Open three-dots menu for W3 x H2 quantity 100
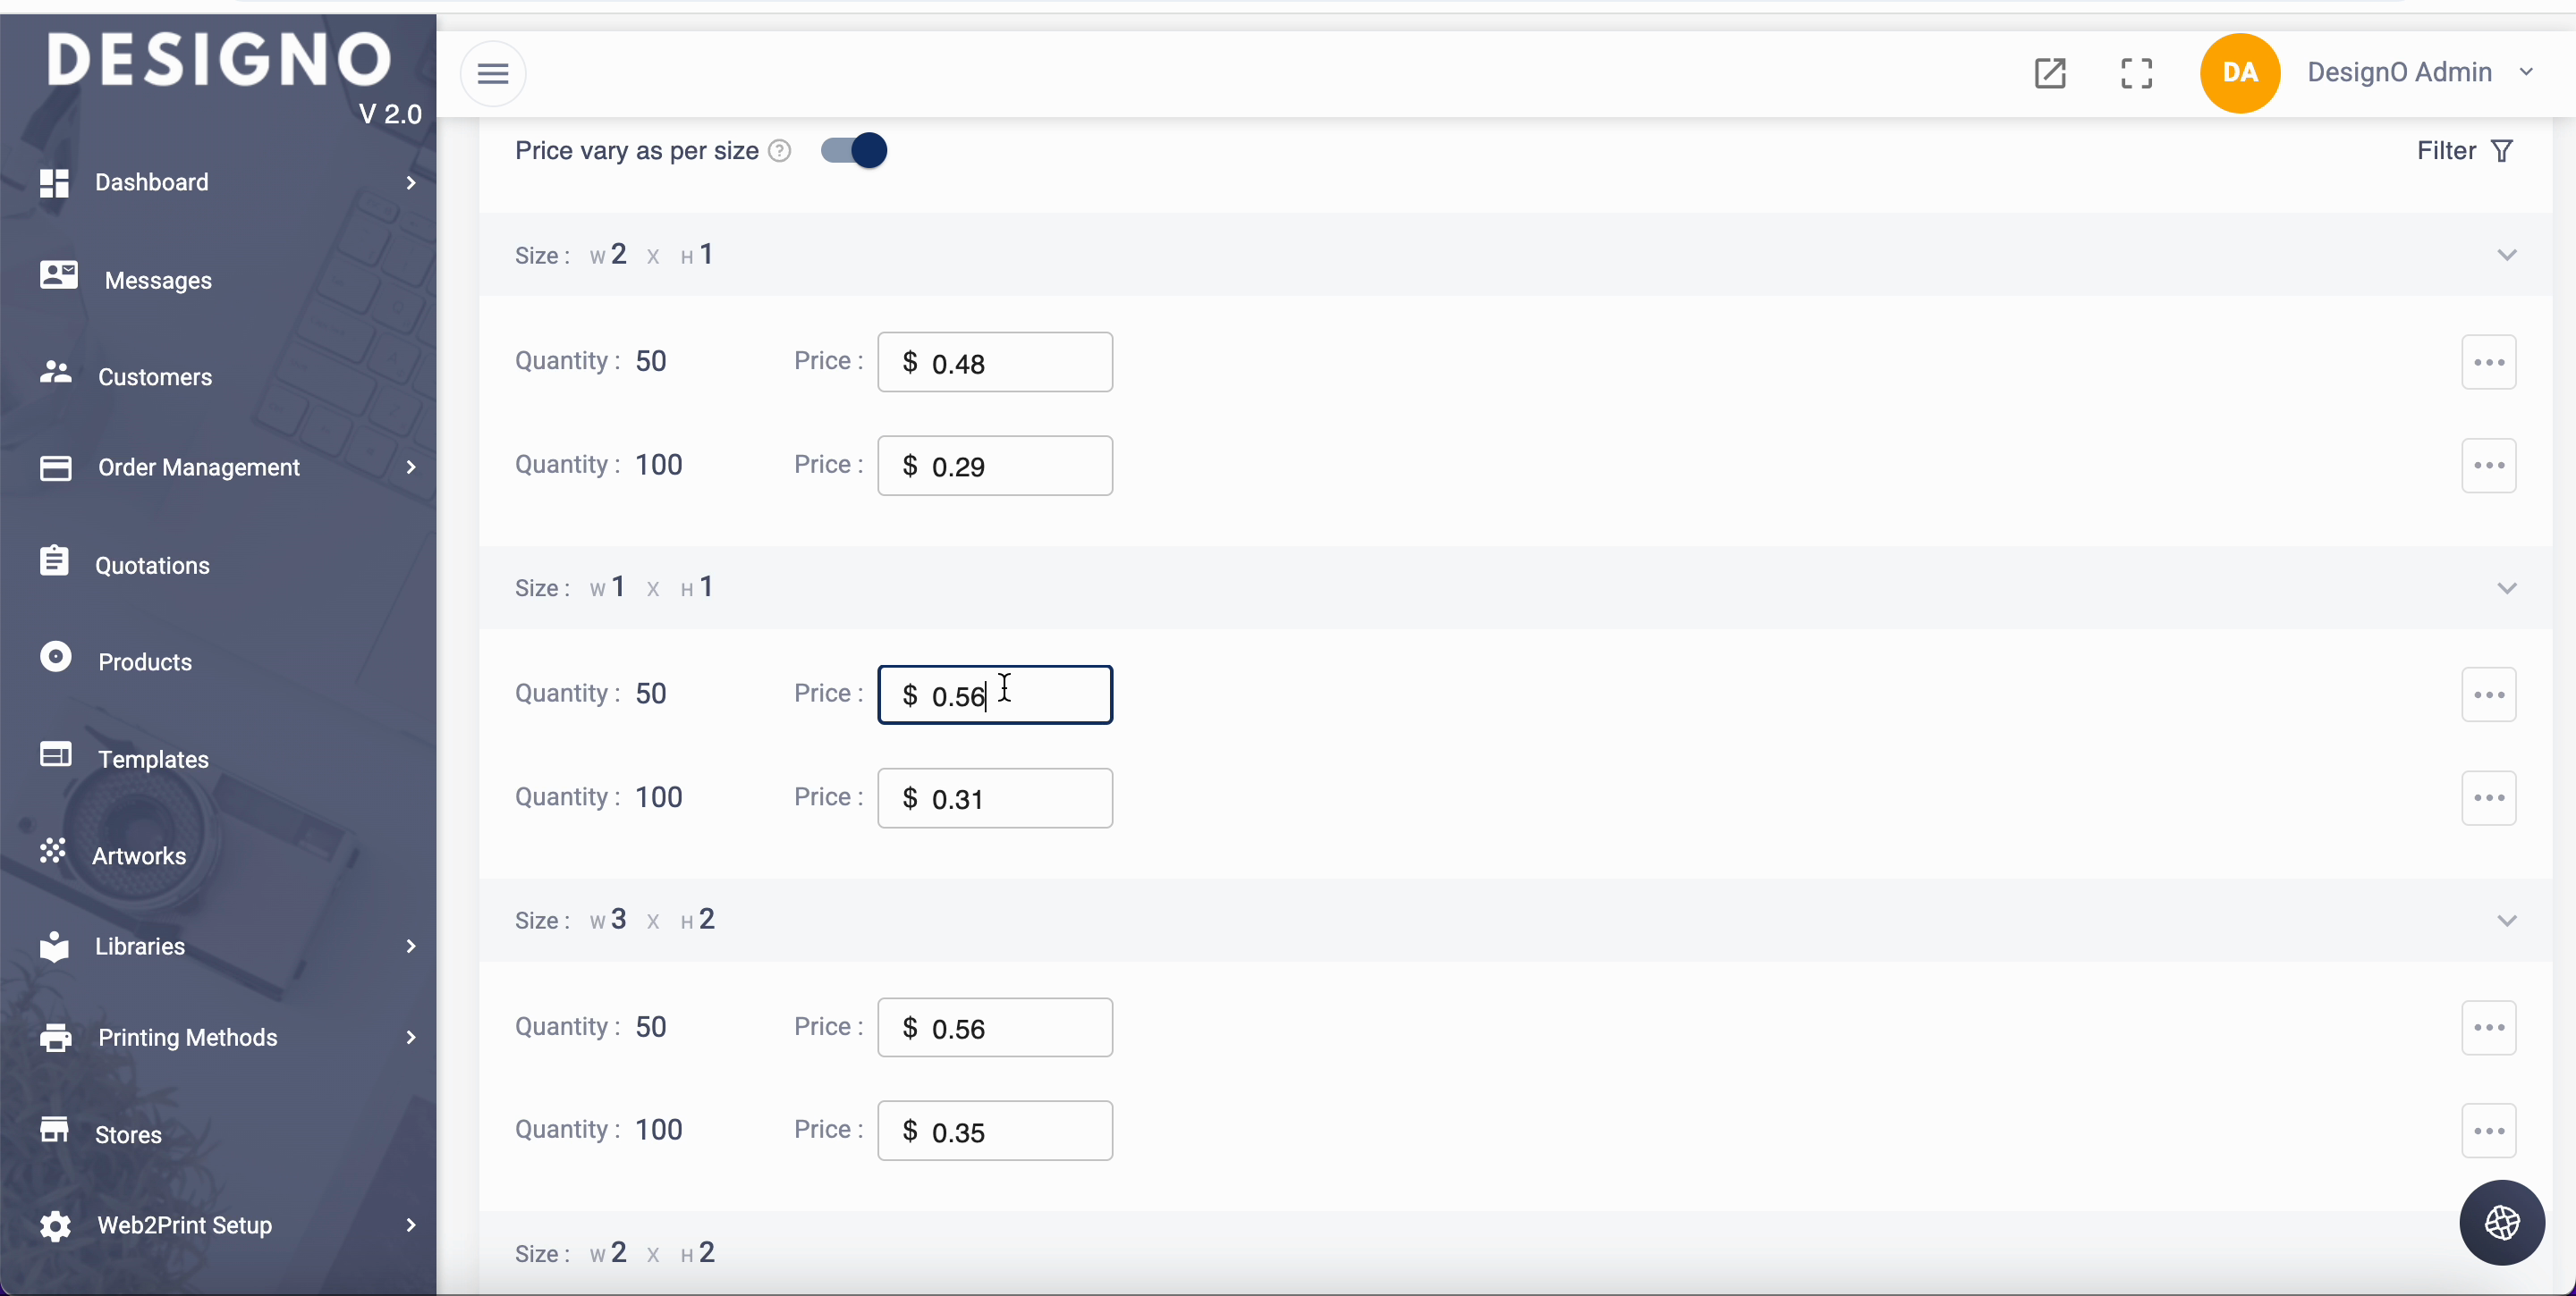This screenshot has width=2576, height=1296. pyautogui.click(x=2488, y=1130)
